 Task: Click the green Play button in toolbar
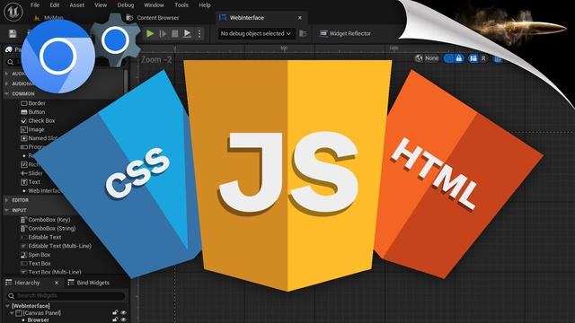coord(150,34)
